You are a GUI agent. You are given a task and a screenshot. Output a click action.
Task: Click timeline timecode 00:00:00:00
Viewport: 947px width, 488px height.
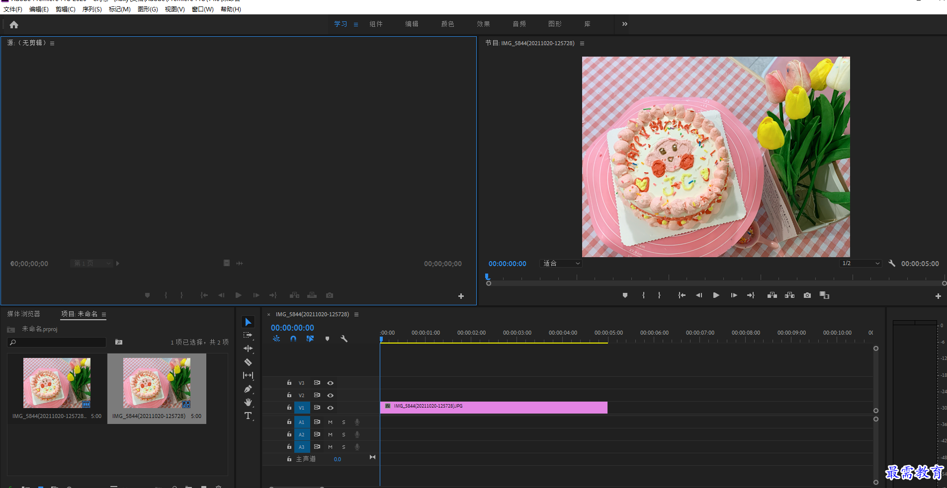coord(292,328)
